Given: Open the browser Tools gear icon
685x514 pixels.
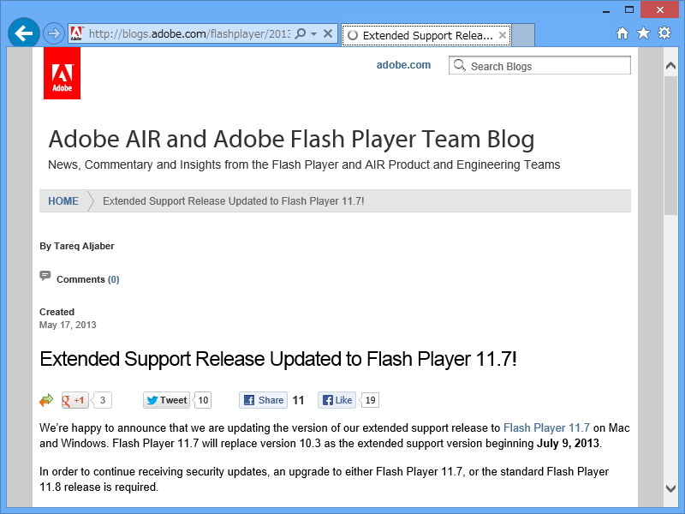Looking at the screenshot, I should (664, 33).
